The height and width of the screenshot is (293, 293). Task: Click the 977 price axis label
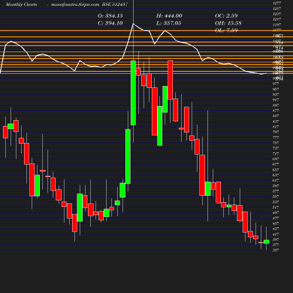275,84
